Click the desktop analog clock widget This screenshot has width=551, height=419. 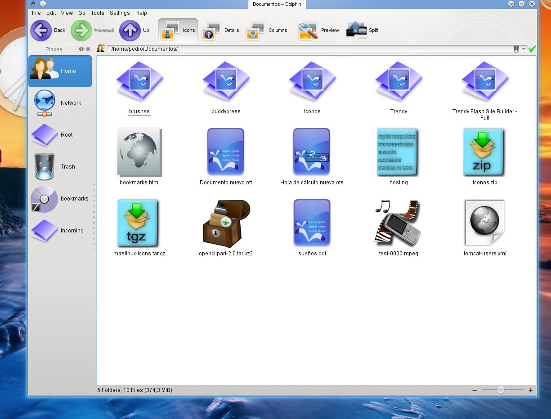pos(13,72)
